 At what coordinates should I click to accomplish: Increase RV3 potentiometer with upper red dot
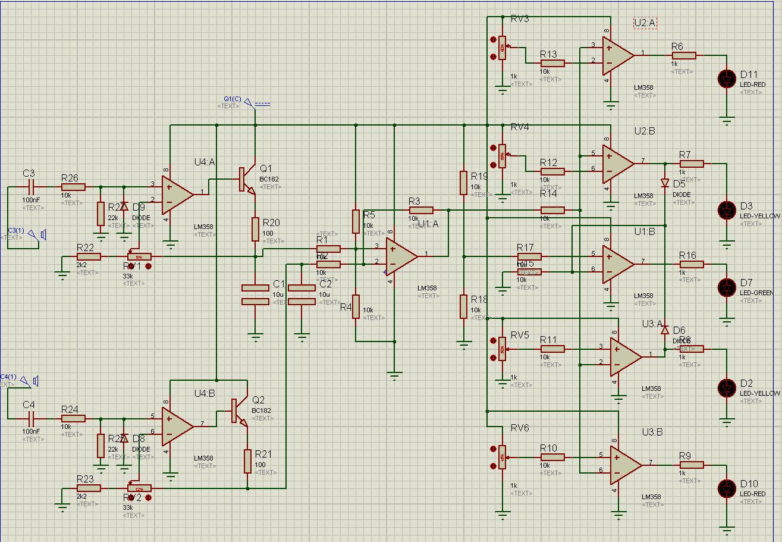click(492, 39)
